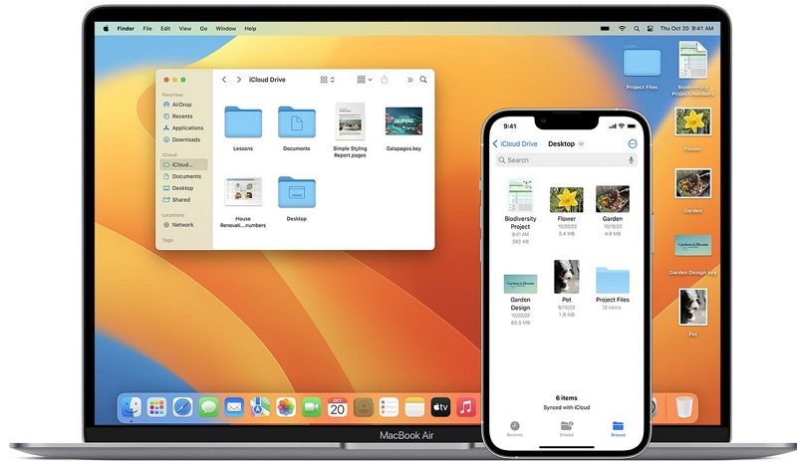Select Documents in Finder sidebar
Screen dimensions: 797x461
pos(182,176)
